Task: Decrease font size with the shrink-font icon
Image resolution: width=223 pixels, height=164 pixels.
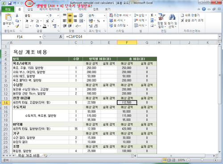Action: pyautogui.click(x=53, y=21)
